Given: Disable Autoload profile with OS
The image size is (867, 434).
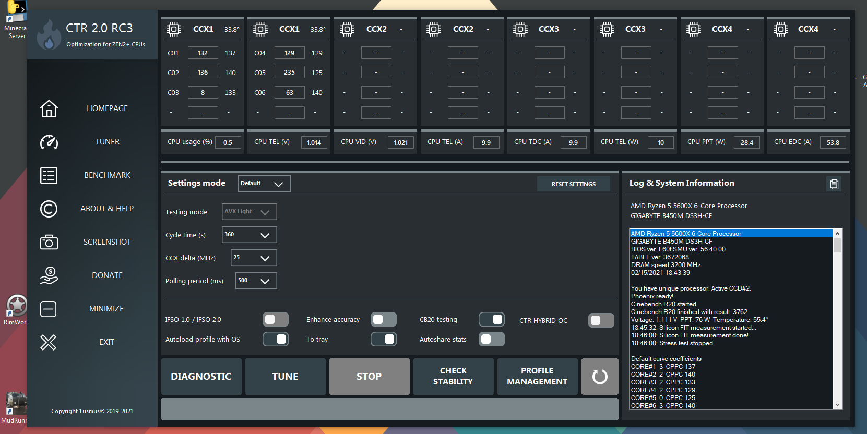Looking at the screenshot, I should pyautogui.click(x=276, y=339).
